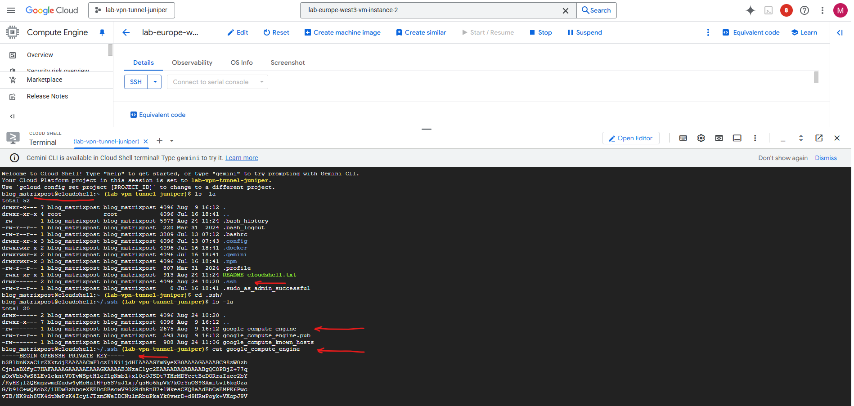The width and height of the screenshot is (854, 406).
Task: Expand serial console options dropdown arrow
Action: click(x=261, y=82)
